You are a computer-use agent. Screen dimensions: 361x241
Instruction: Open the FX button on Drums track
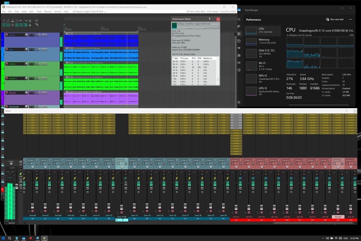(x=37, y=35)
